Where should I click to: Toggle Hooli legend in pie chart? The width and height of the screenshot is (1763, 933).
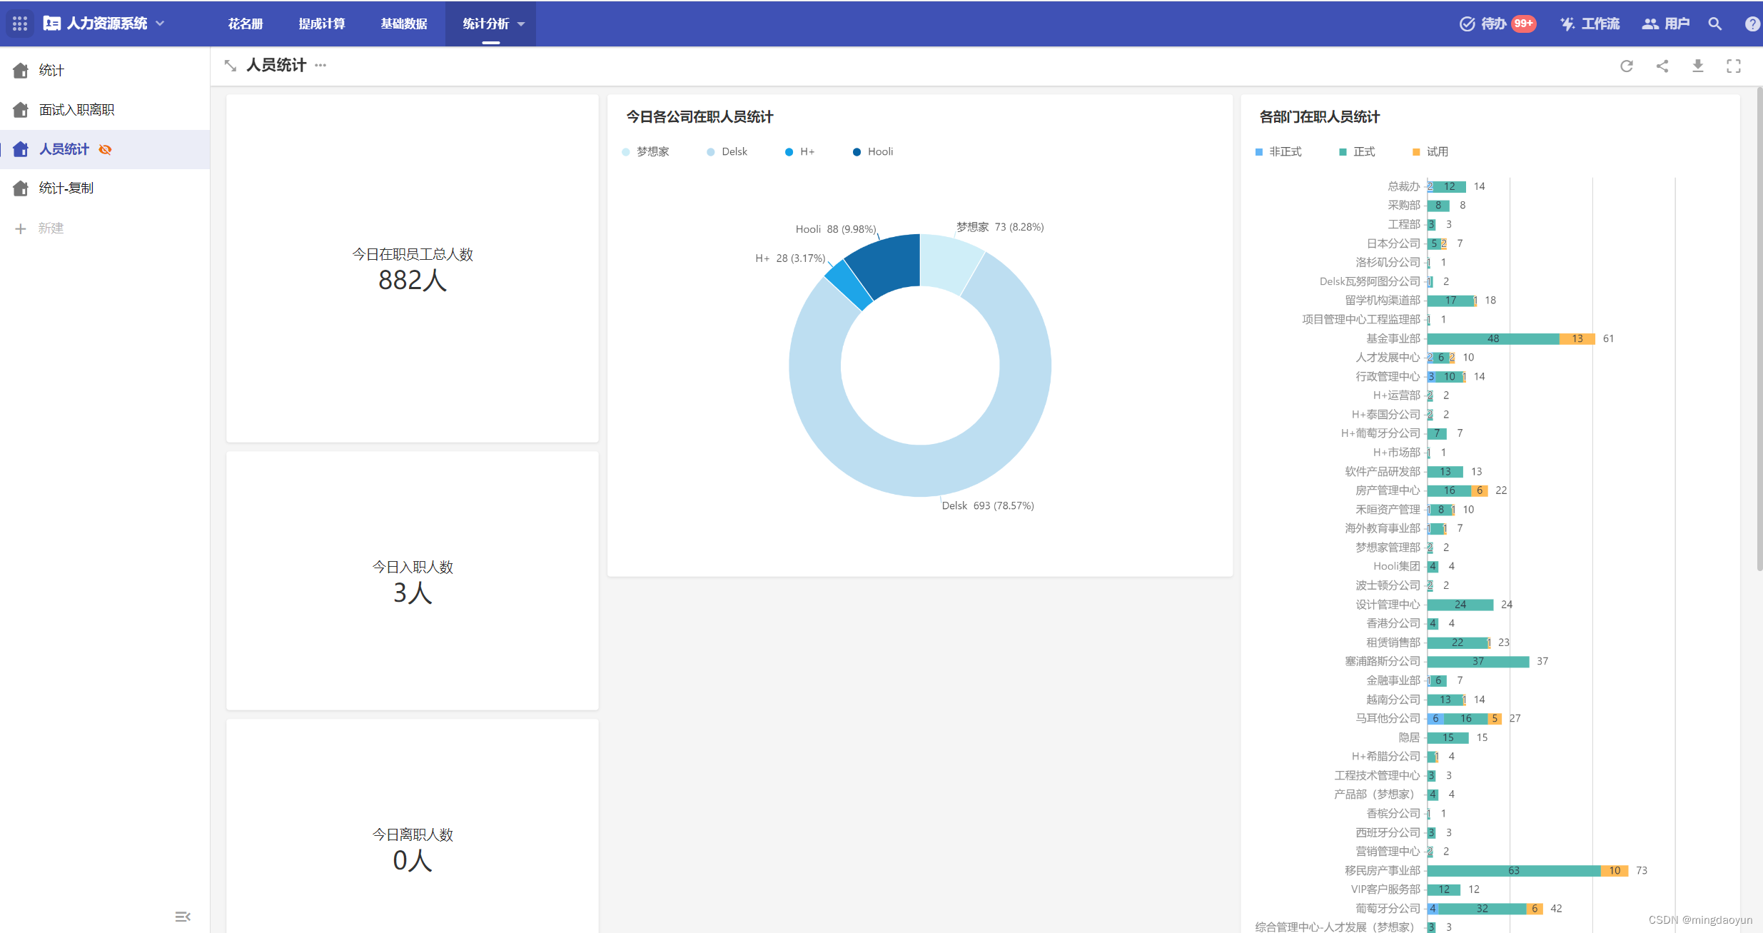(872, 151)
